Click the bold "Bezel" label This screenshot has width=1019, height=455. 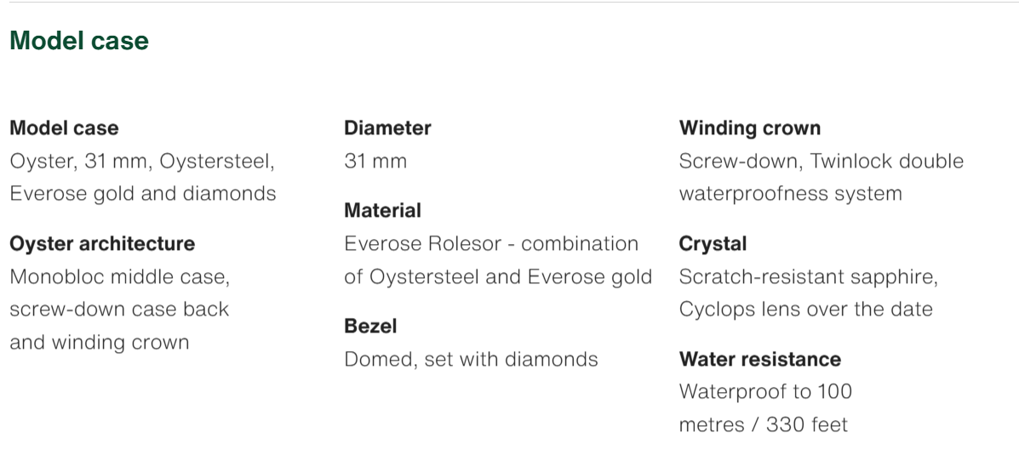[370, 326]
